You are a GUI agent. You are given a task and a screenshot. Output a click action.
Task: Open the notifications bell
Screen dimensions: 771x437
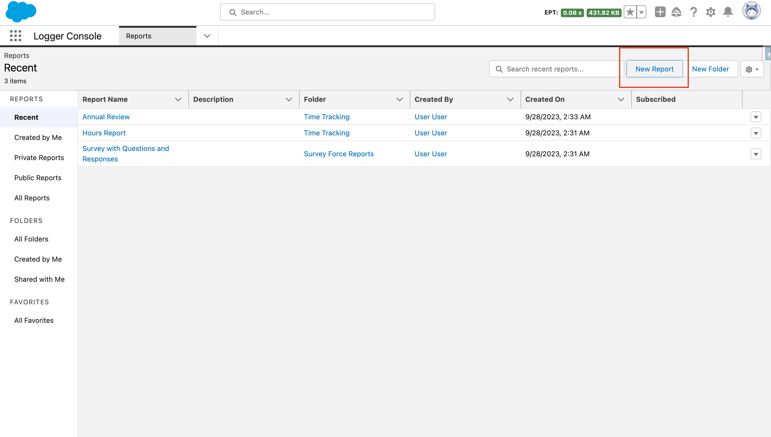(x=728, y=12)
